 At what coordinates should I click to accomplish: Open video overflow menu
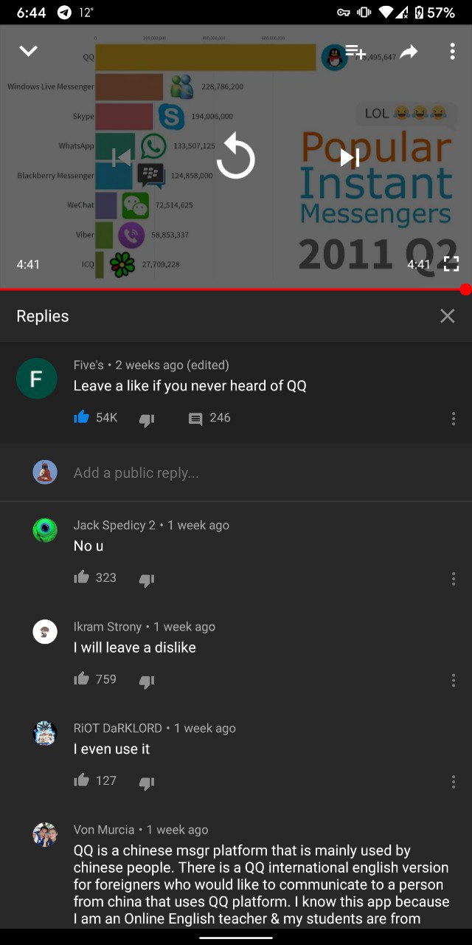point(452,51)
